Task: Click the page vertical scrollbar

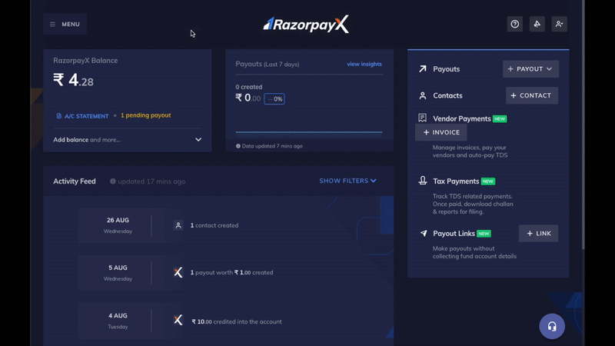Action: click(x=583, y=125)
